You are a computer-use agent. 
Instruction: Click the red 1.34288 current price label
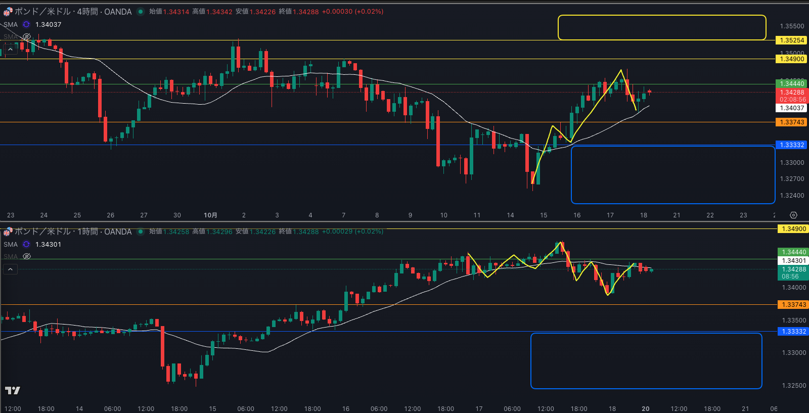click(792, 96)
